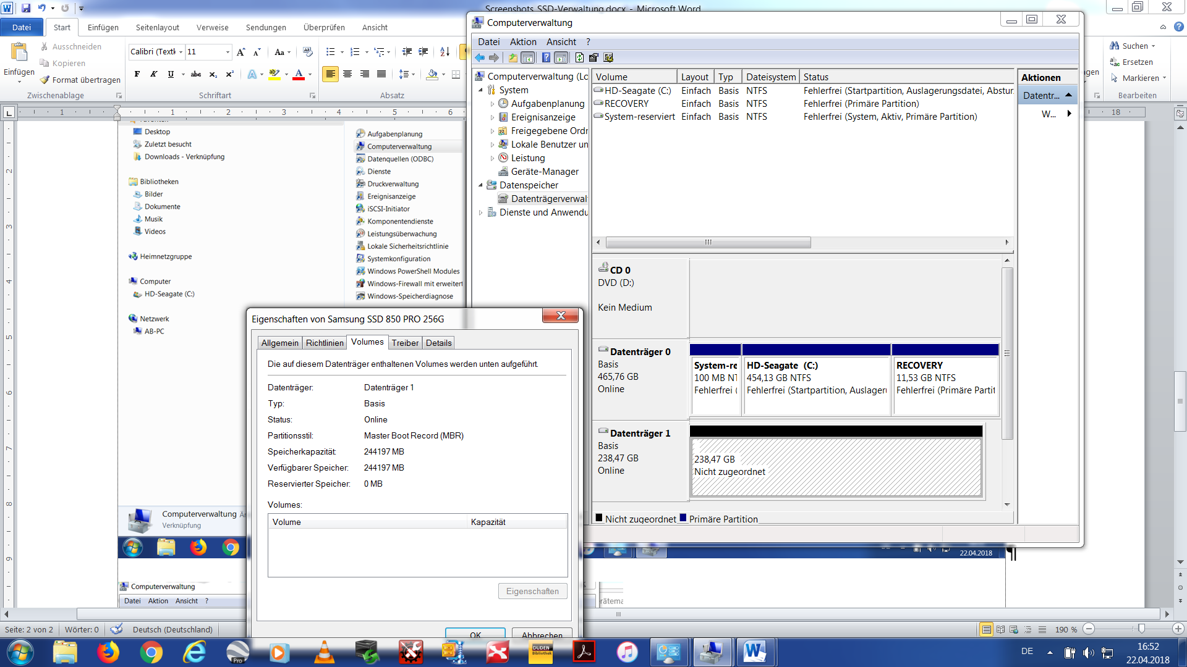This screenshot has width=1187, height=667.
Task: Click the clear formatting eraser icon
Action: 308,52
